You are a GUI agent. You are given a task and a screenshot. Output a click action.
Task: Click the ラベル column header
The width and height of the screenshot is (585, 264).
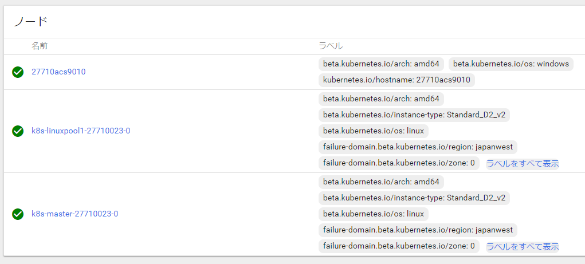click(x=331, y=46)
